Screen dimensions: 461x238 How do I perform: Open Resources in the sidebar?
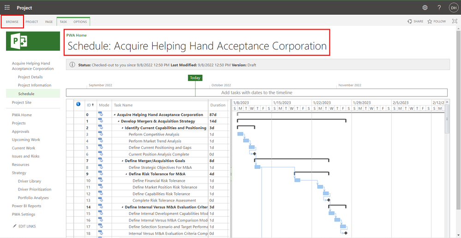21,165
